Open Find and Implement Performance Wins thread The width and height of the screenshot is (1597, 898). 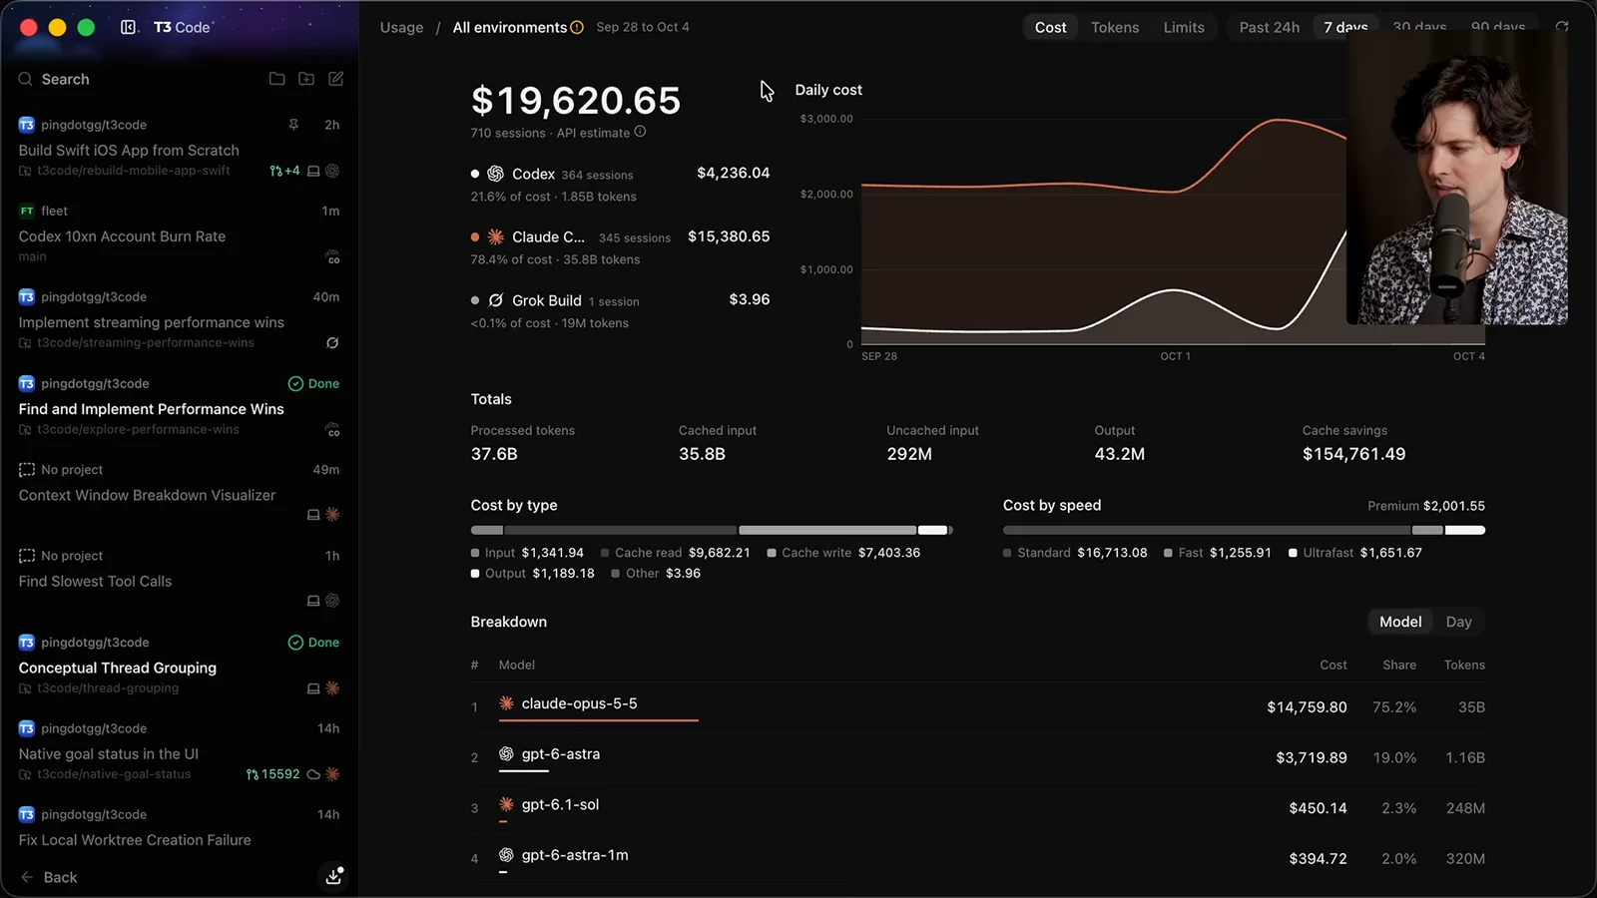180,406
